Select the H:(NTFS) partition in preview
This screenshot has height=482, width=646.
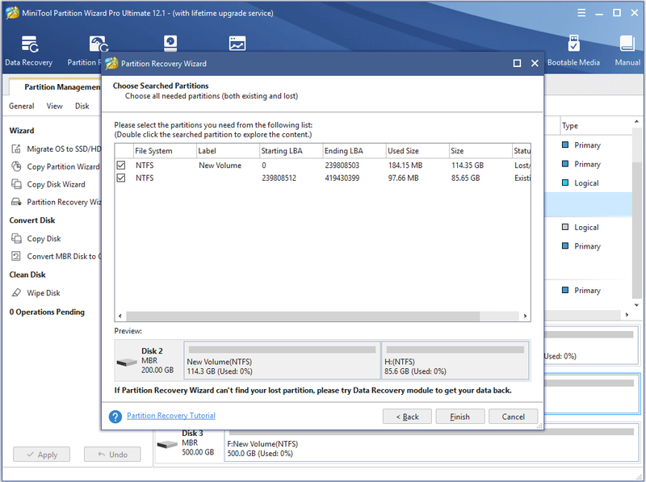click(x=455, y=360)
